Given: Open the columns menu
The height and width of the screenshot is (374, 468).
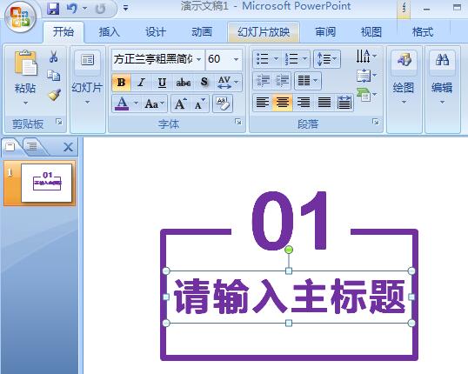Looking at the screenshot, I should 308,81.
